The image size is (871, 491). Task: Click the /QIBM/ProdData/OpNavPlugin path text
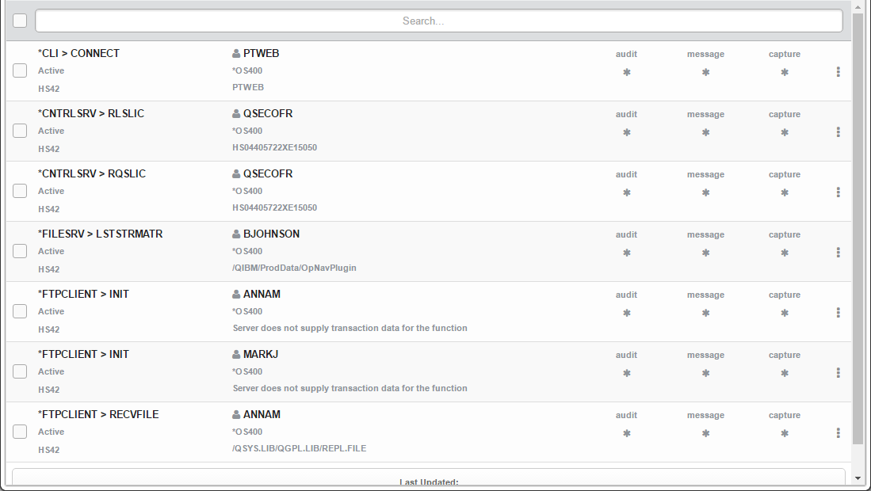point(294,268)
